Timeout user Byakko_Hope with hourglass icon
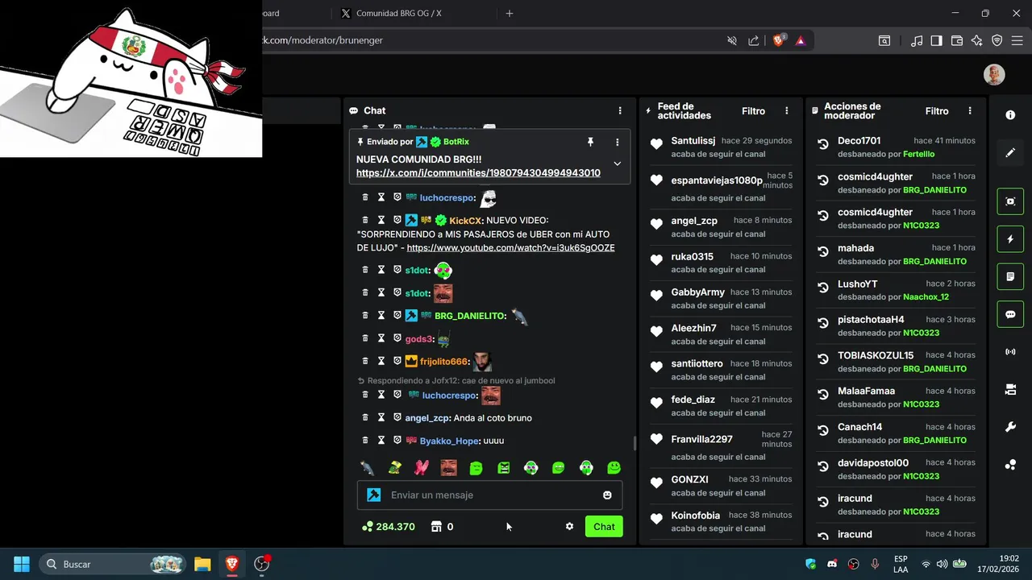 (381, 441)
